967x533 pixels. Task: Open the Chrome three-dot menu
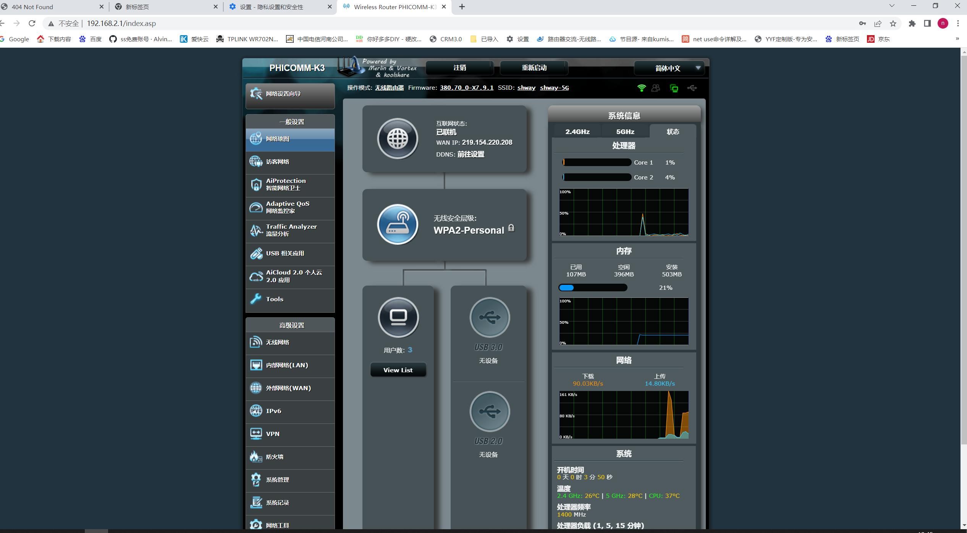coord(958,23)
